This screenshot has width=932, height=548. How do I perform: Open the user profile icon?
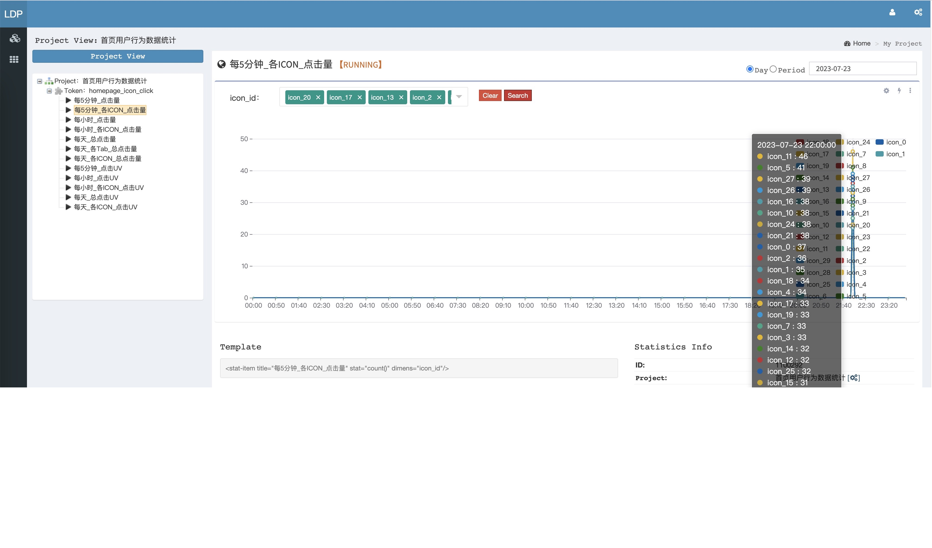tap(892, 13)
